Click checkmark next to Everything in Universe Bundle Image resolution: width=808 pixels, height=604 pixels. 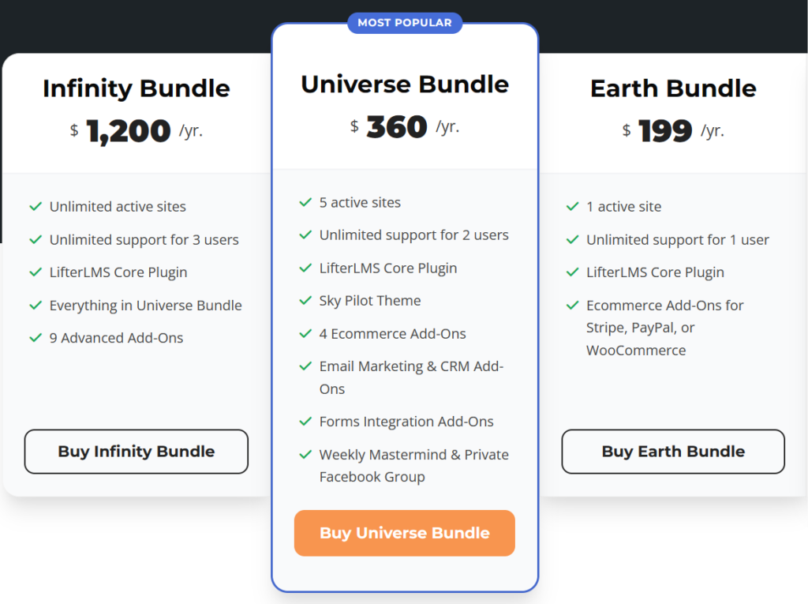[36, 306]
